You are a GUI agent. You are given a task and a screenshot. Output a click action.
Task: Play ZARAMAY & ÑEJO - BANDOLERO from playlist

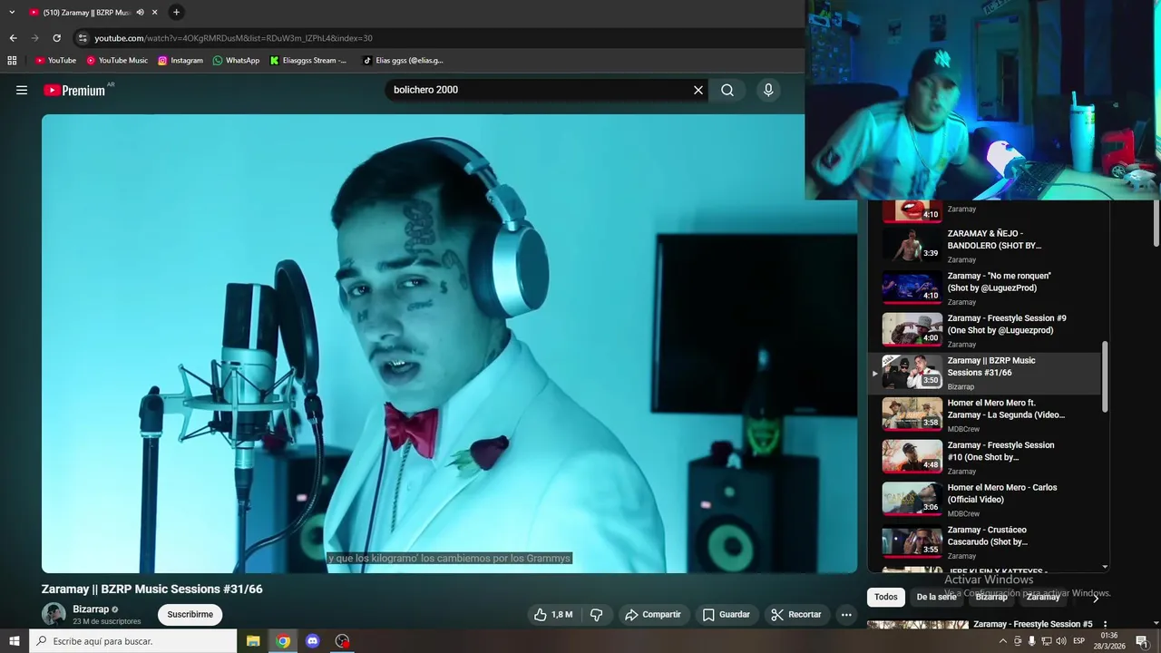coord(984,246)
